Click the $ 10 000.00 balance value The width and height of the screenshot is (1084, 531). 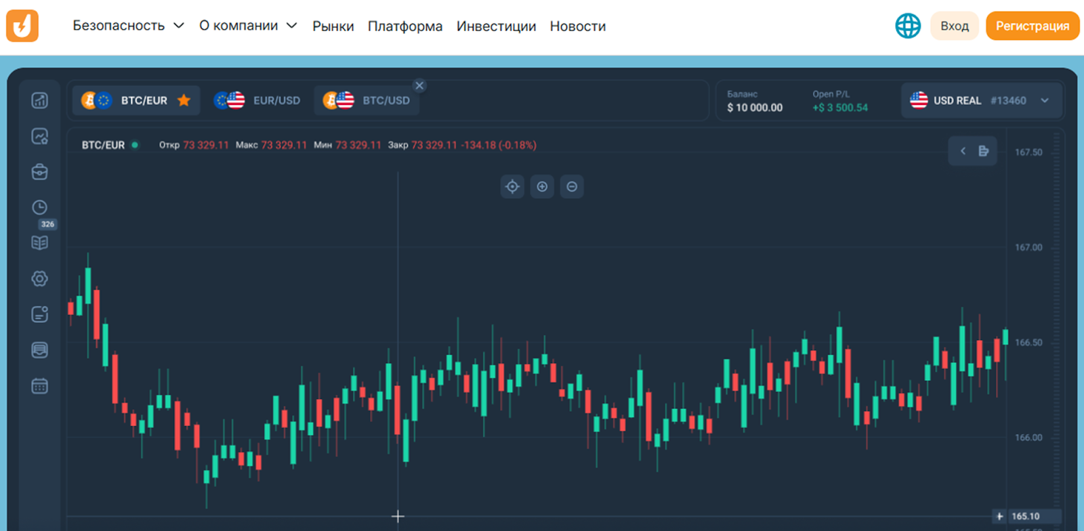click(755, 108)
